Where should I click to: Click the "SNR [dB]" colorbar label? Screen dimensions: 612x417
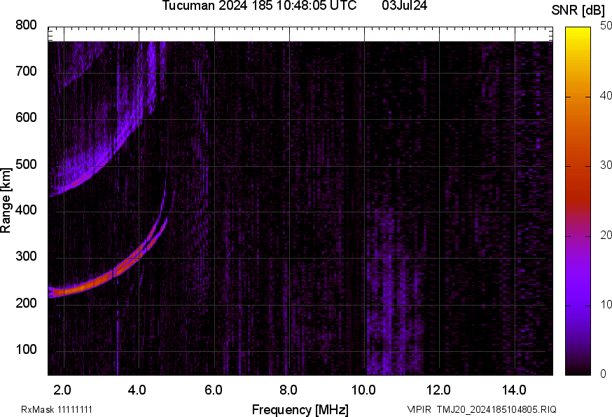(x=578, y=11)
